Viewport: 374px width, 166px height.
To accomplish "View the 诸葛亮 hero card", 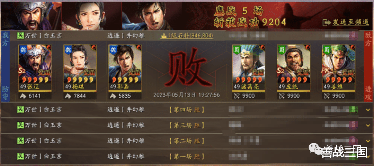I will [x=249, y=68].
